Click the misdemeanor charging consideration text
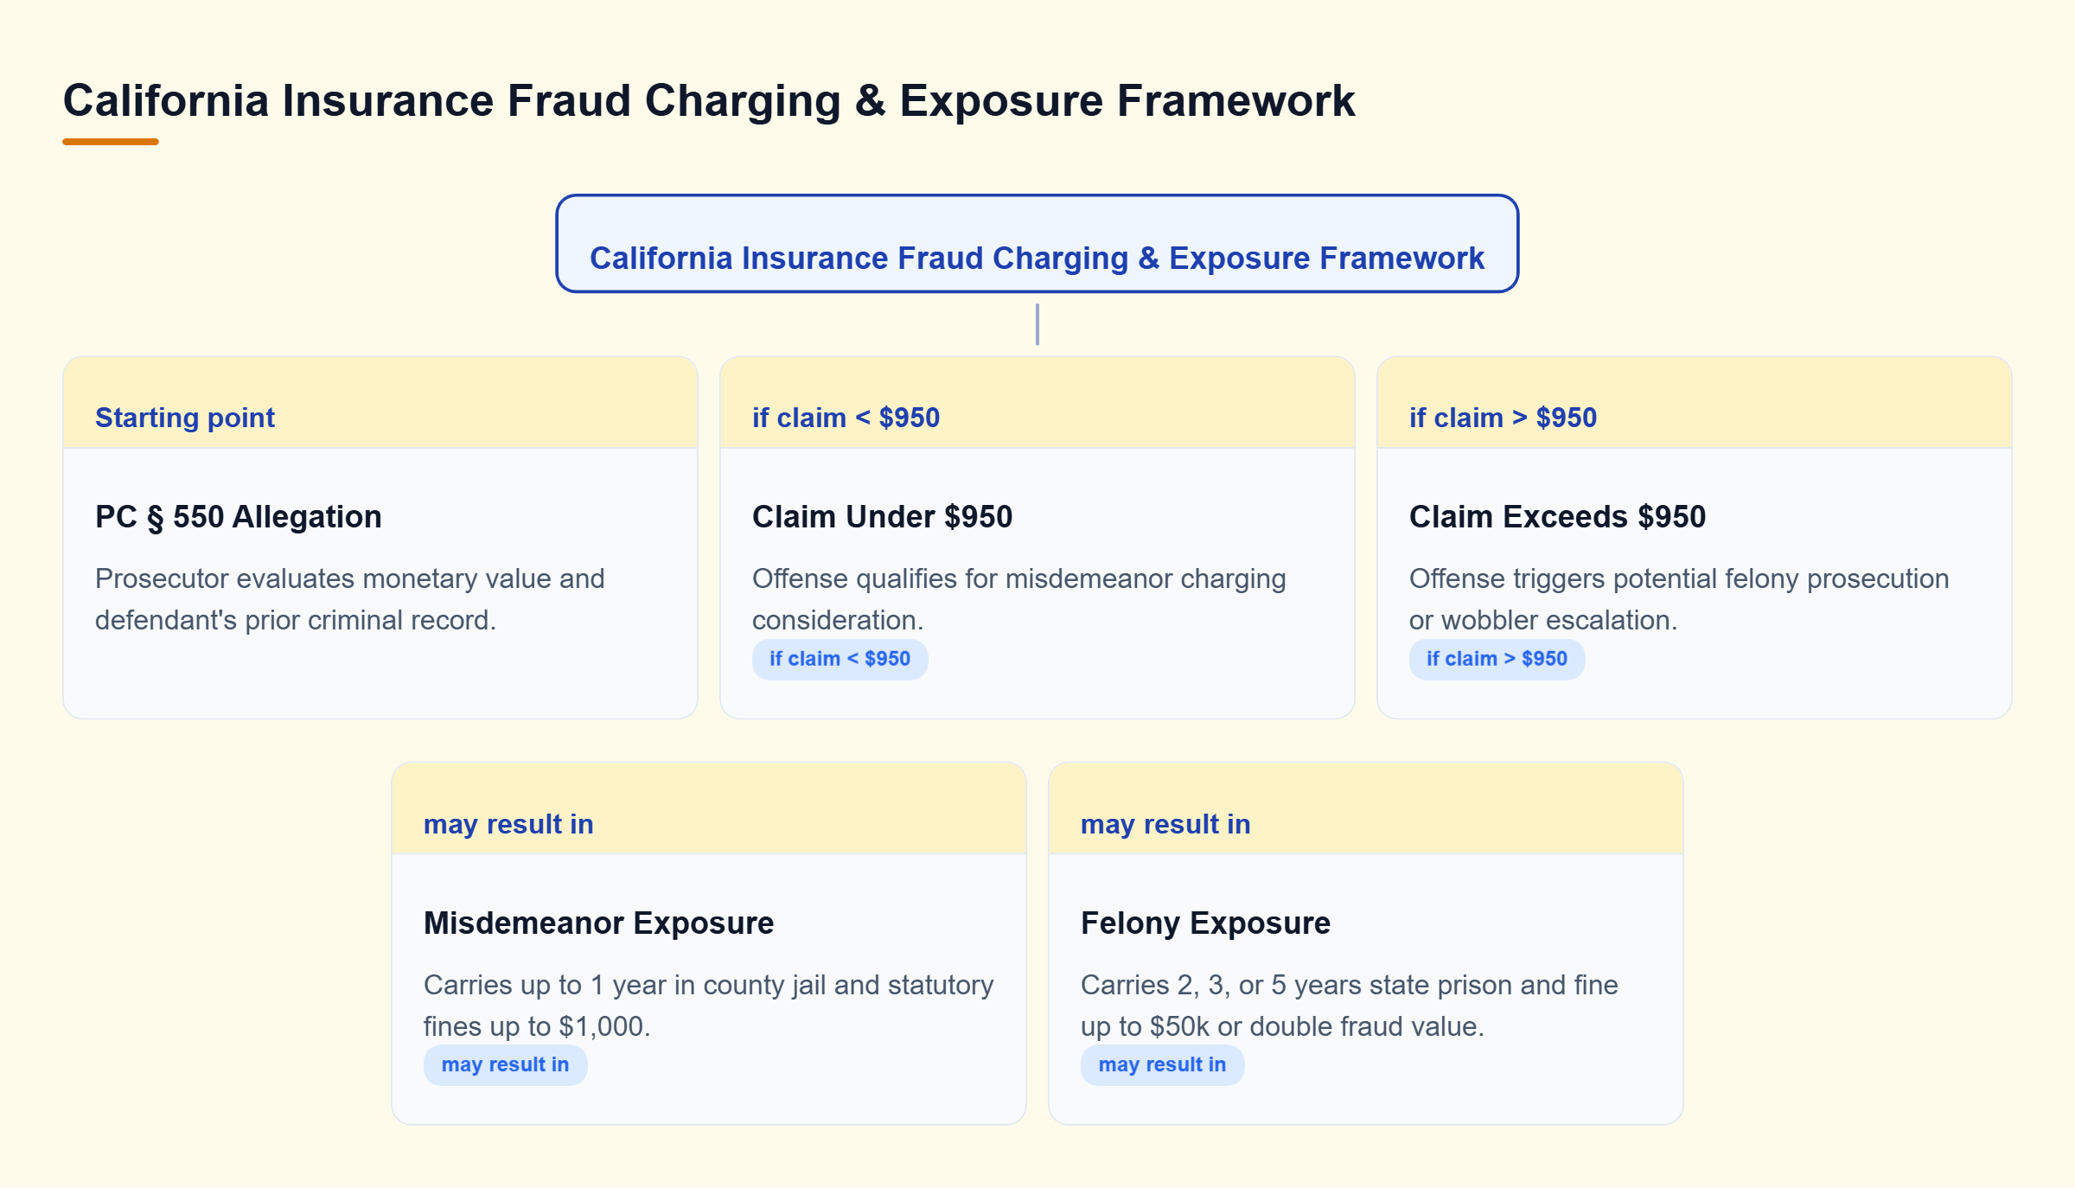Screen dimensions: 2075x1188 [1019, 599]
